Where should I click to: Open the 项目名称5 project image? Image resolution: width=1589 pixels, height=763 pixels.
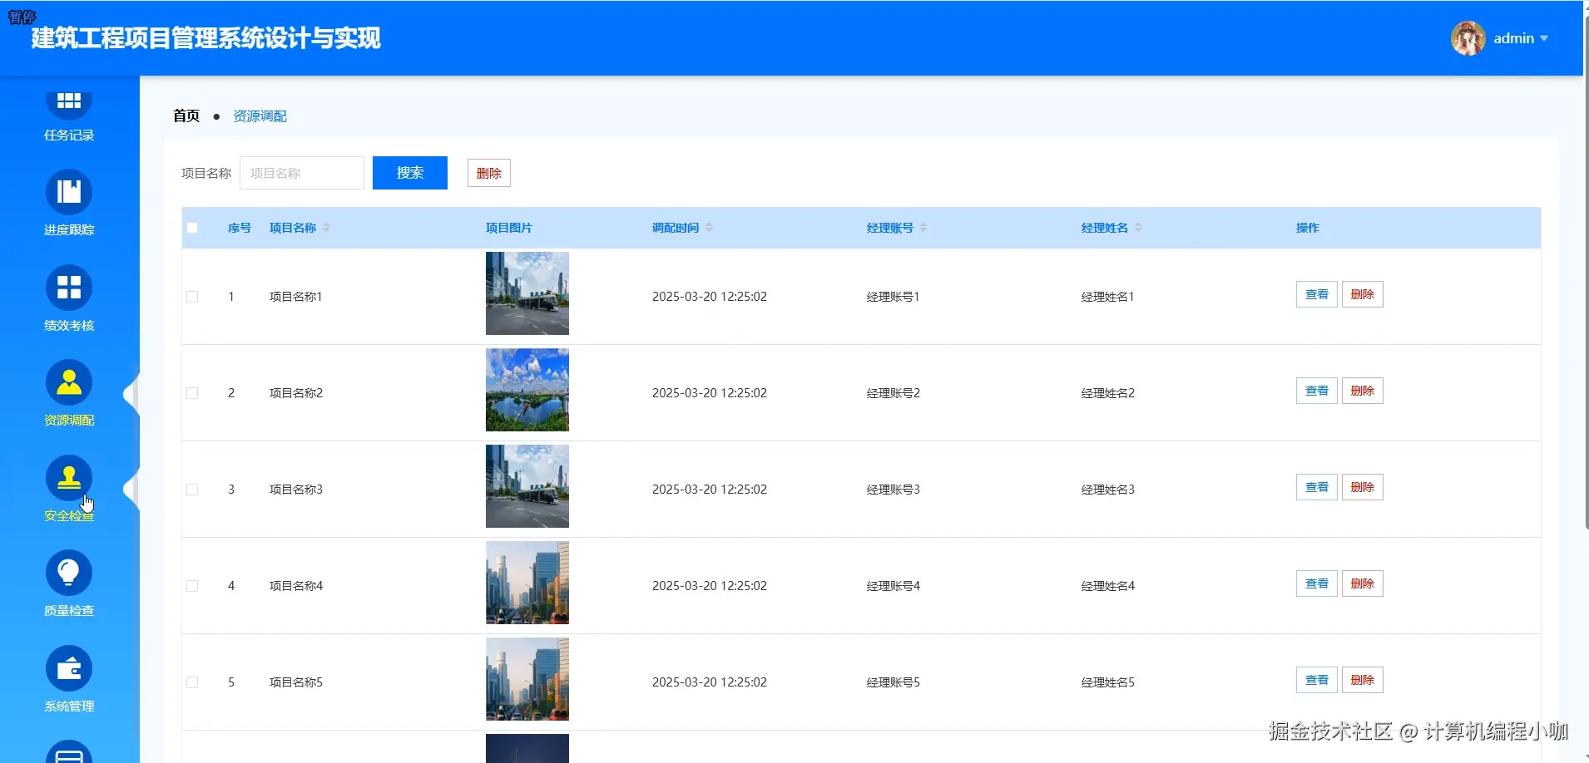[527, 679]
